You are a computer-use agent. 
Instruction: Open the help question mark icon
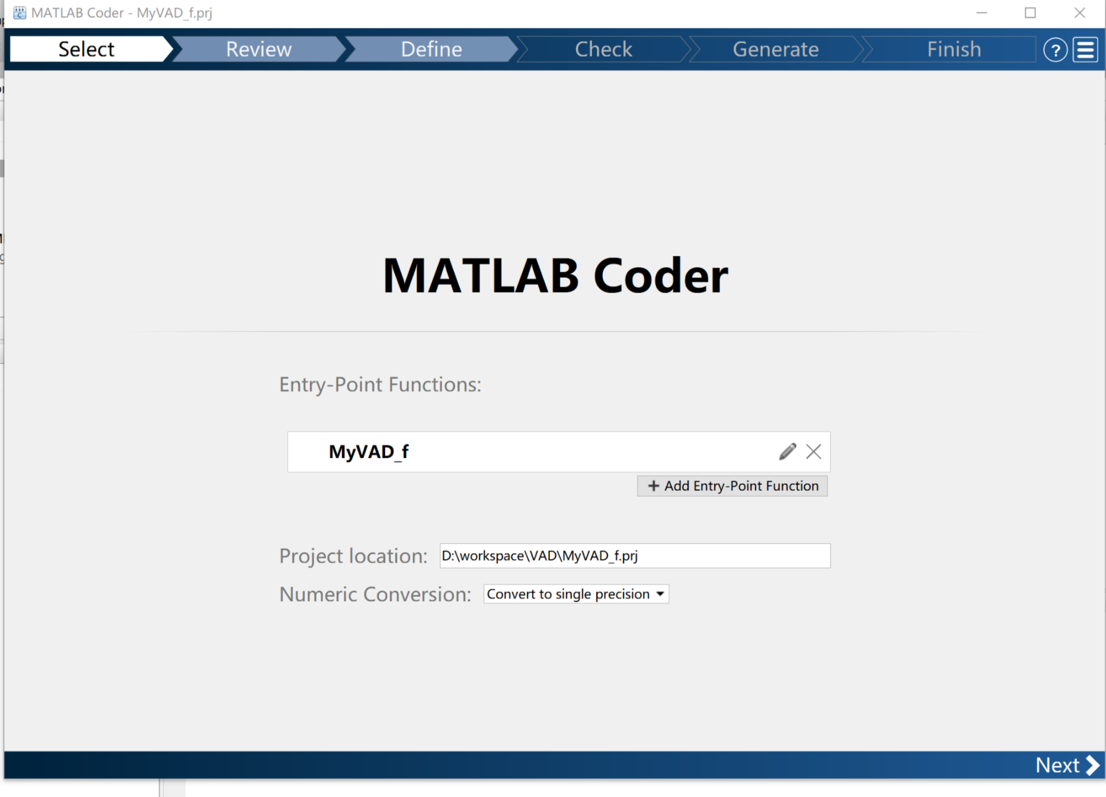pos(1055,50)
